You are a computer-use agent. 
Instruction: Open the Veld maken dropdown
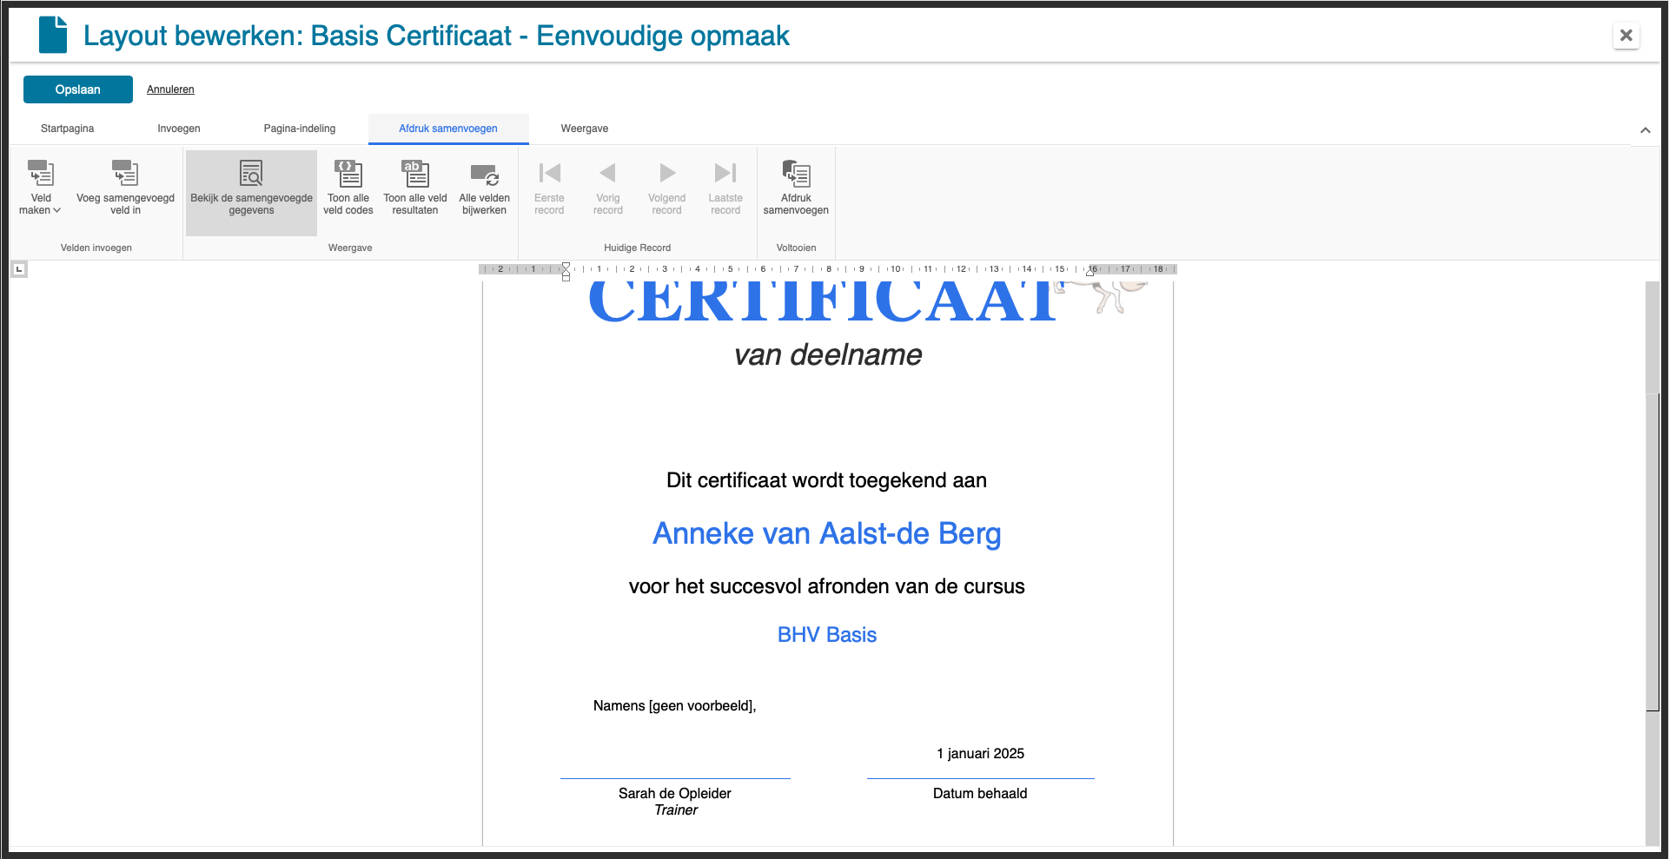(40, 188)
